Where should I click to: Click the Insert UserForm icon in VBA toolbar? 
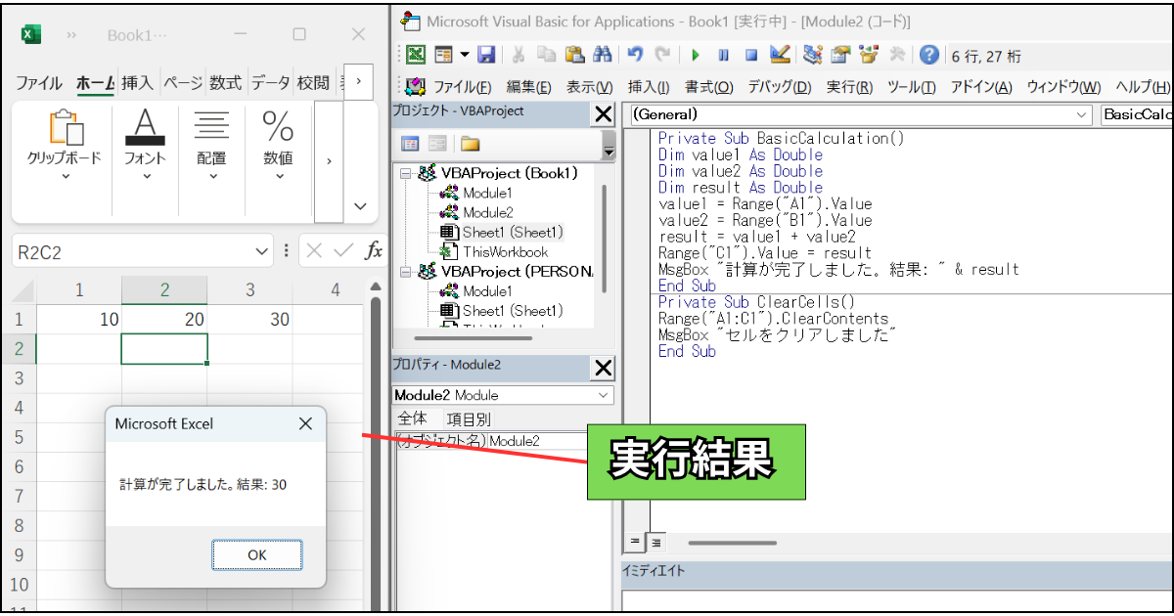443,55
